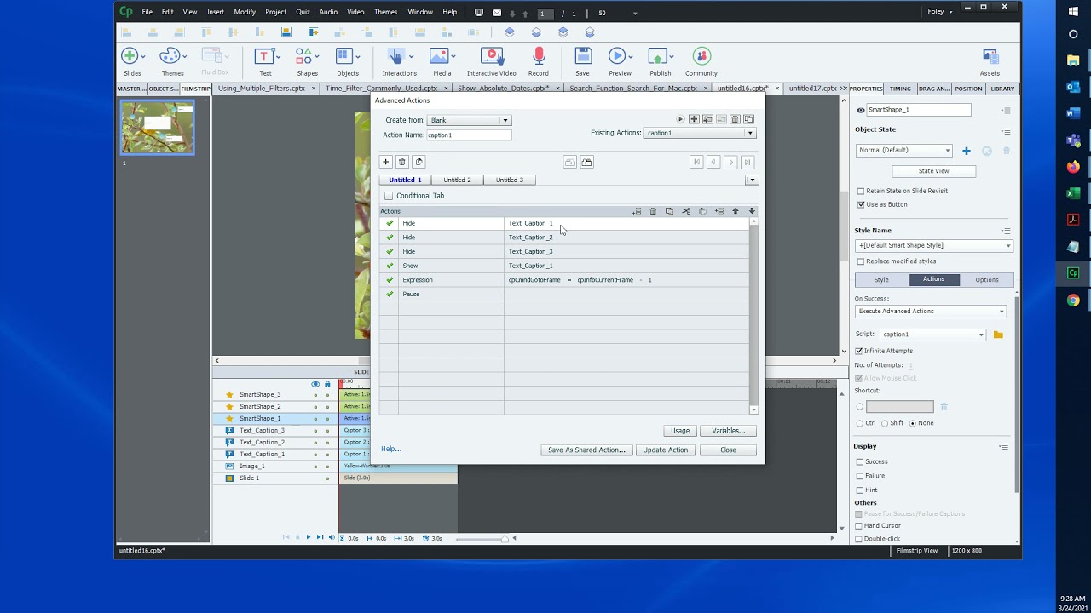The width and height of the screenshot is (1091, 613).
Task: Open the Variables dialog button
Action: click(x=728, y=430)
